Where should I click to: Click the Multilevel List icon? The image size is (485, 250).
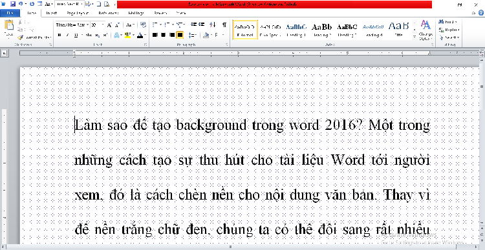coord(179,25)
